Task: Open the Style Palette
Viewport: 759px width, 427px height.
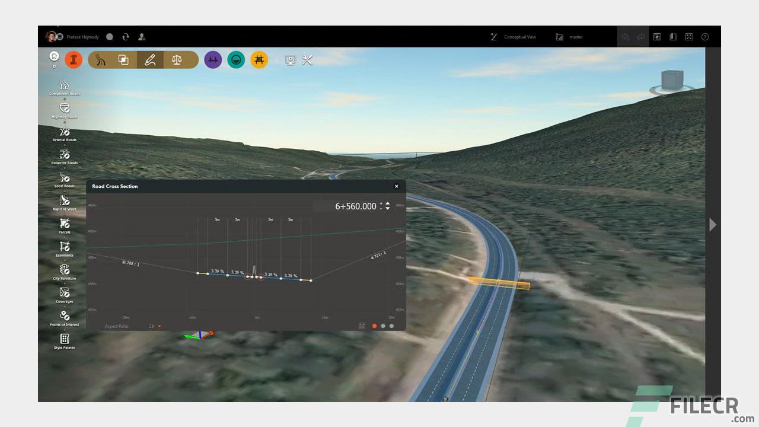Action: (64, 340)
